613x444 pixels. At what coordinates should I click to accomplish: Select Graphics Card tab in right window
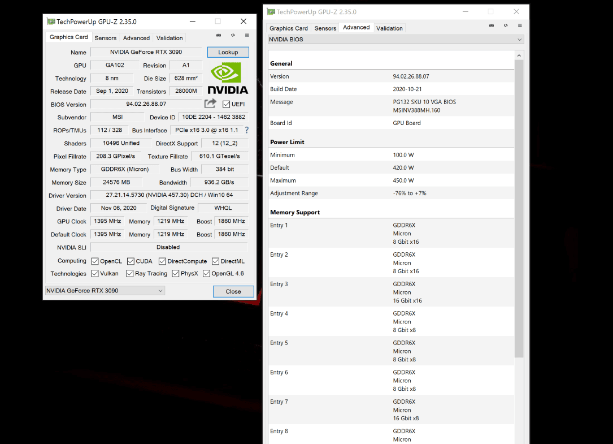(289, 28)
